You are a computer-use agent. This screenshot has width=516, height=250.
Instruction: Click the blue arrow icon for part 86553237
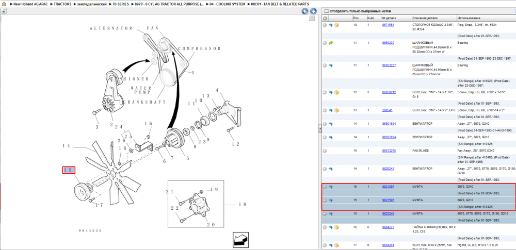331,65
